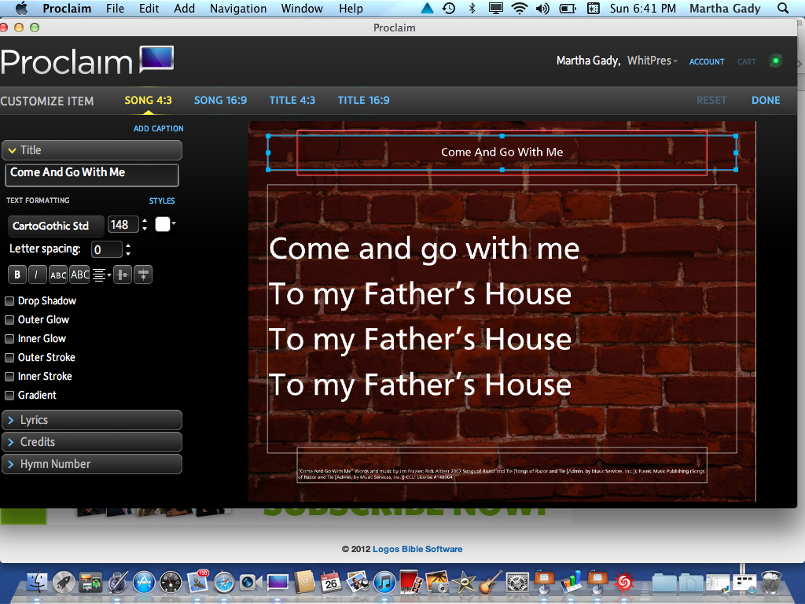Open Numbers chart icon in dock
The image size is (805, 604).
(571, 583)
